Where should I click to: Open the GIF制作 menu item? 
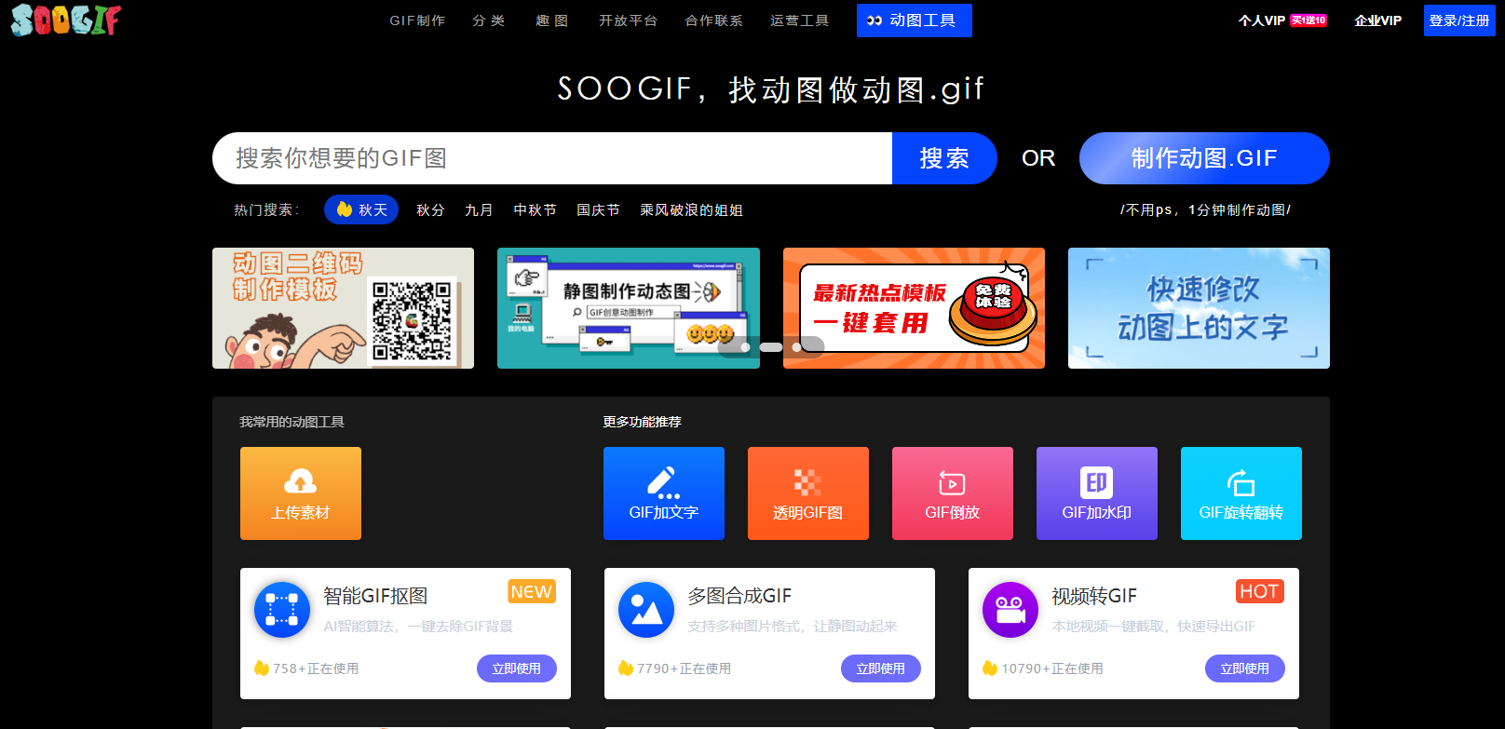(x=417, y=20)
